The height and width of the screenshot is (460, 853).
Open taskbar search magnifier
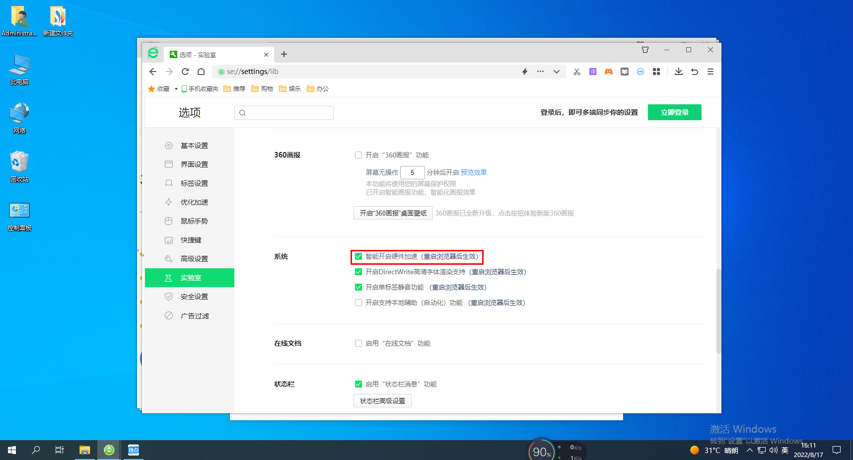(36, 450)
